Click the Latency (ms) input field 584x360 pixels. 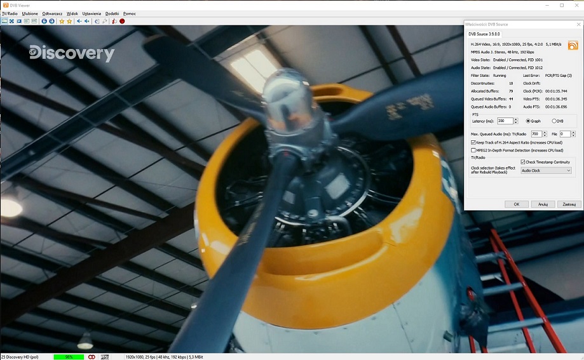(x=505, y=121)
